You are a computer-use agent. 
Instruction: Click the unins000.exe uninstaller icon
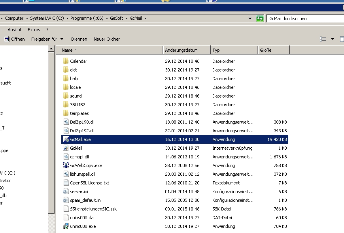pyautogui.click(x=66, y=226)
